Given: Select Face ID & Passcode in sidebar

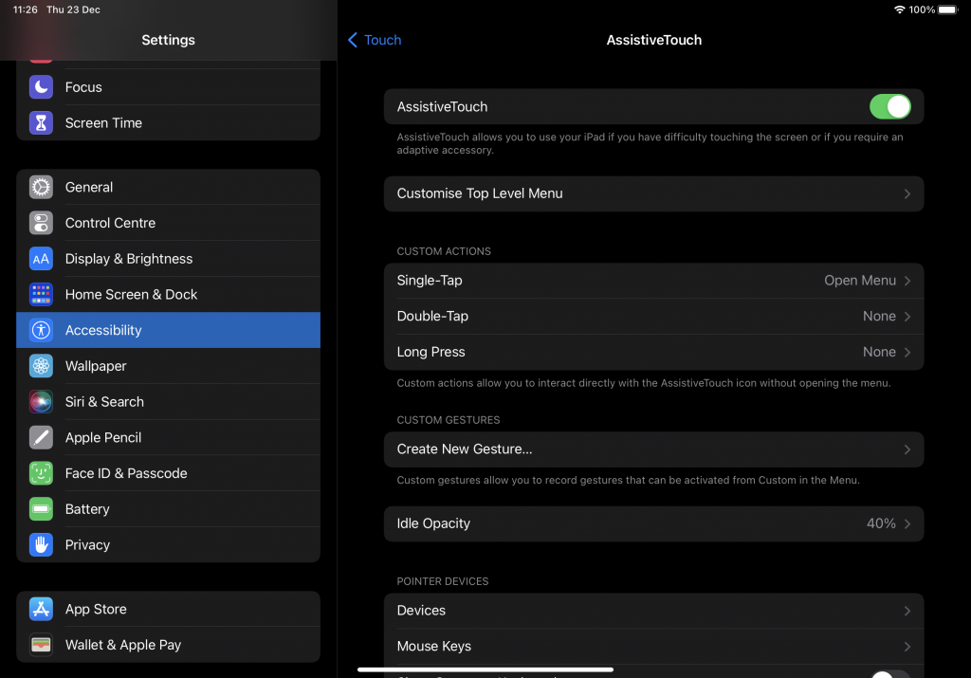Looking at the screenshot, I should point(169,474).
